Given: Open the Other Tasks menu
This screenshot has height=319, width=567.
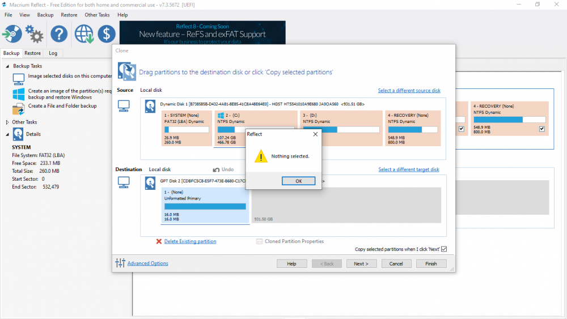Looking at the screenshot, I should 97,15.
